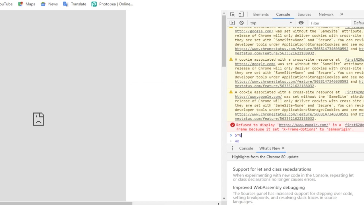364x205 pixels.
Task: Open the Maps bookmark
Action: [26, 4]
